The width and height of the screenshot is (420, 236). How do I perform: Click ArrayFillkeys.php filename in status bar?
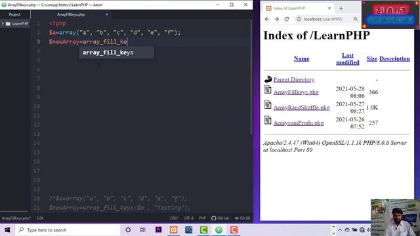[16, 218]
